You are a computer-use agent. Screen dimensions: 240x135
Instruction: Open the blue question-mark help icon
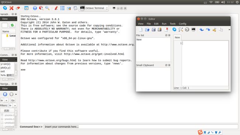click(x=35, y=8)
